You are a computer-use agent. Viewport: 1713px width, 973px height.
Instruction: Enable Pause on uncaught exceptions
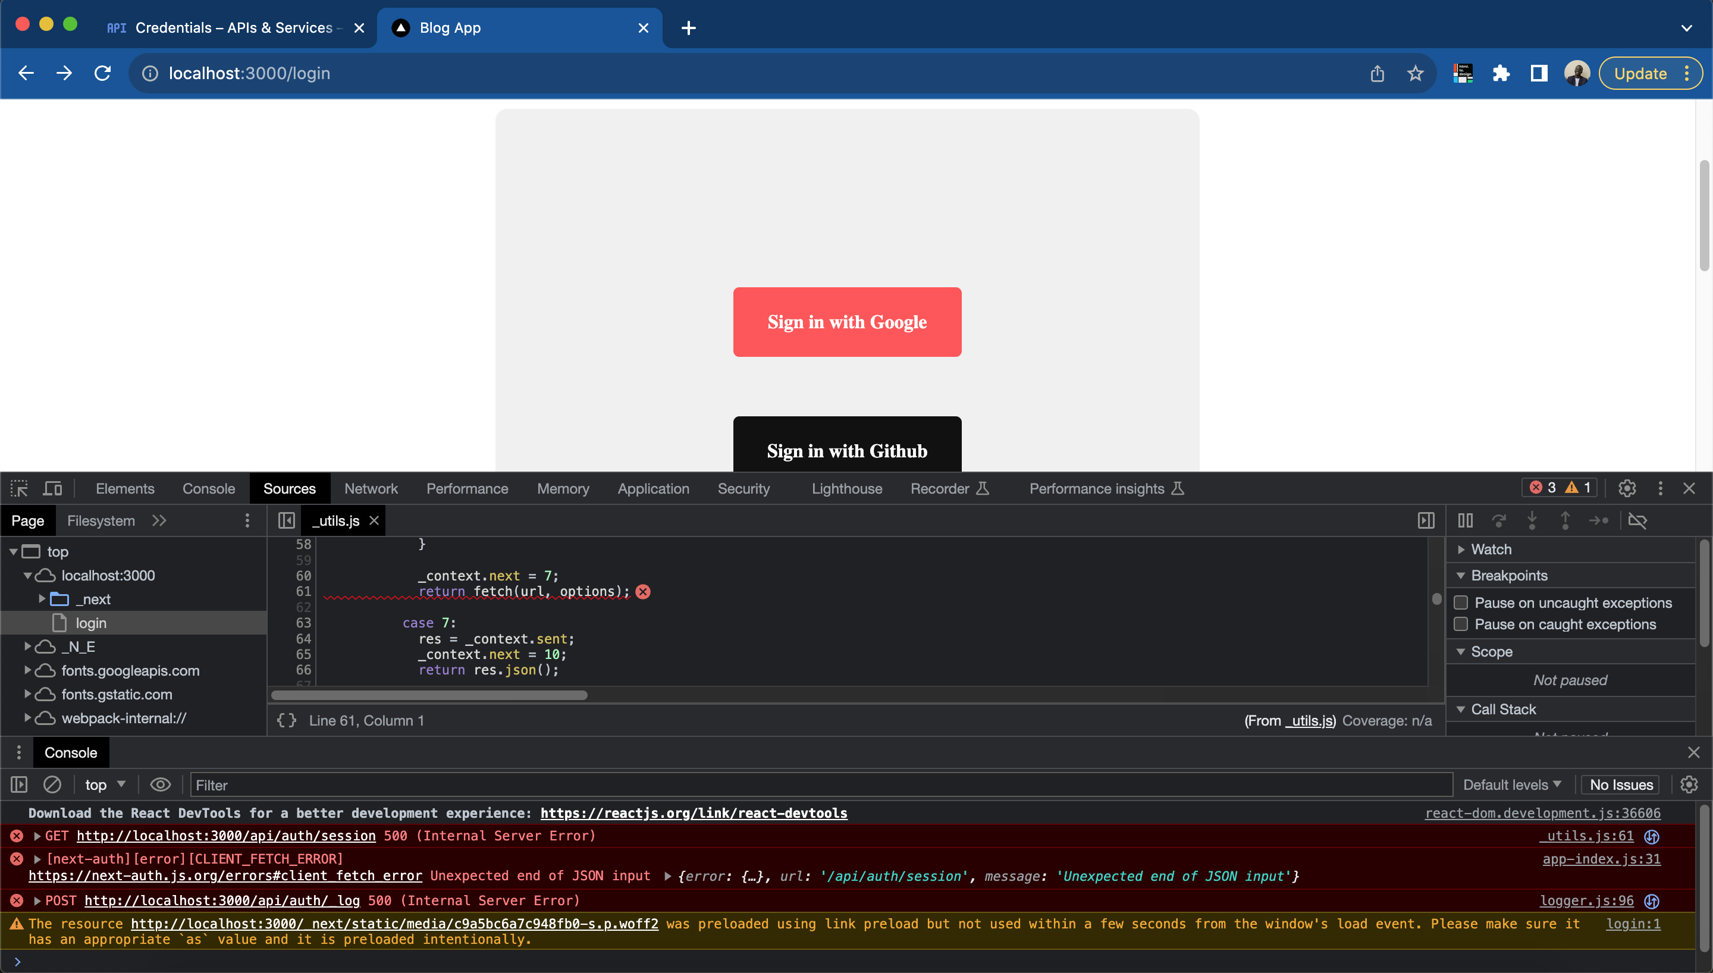(1462, 602)
